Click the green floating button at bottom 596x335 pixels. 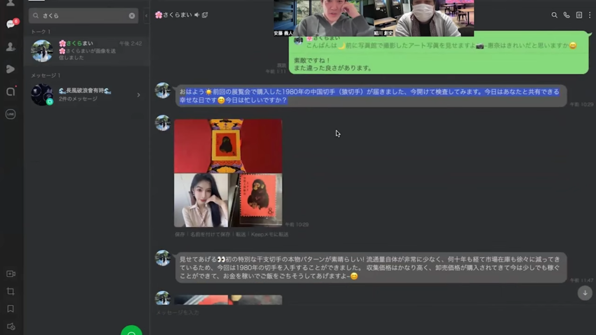tap(132, 330)
